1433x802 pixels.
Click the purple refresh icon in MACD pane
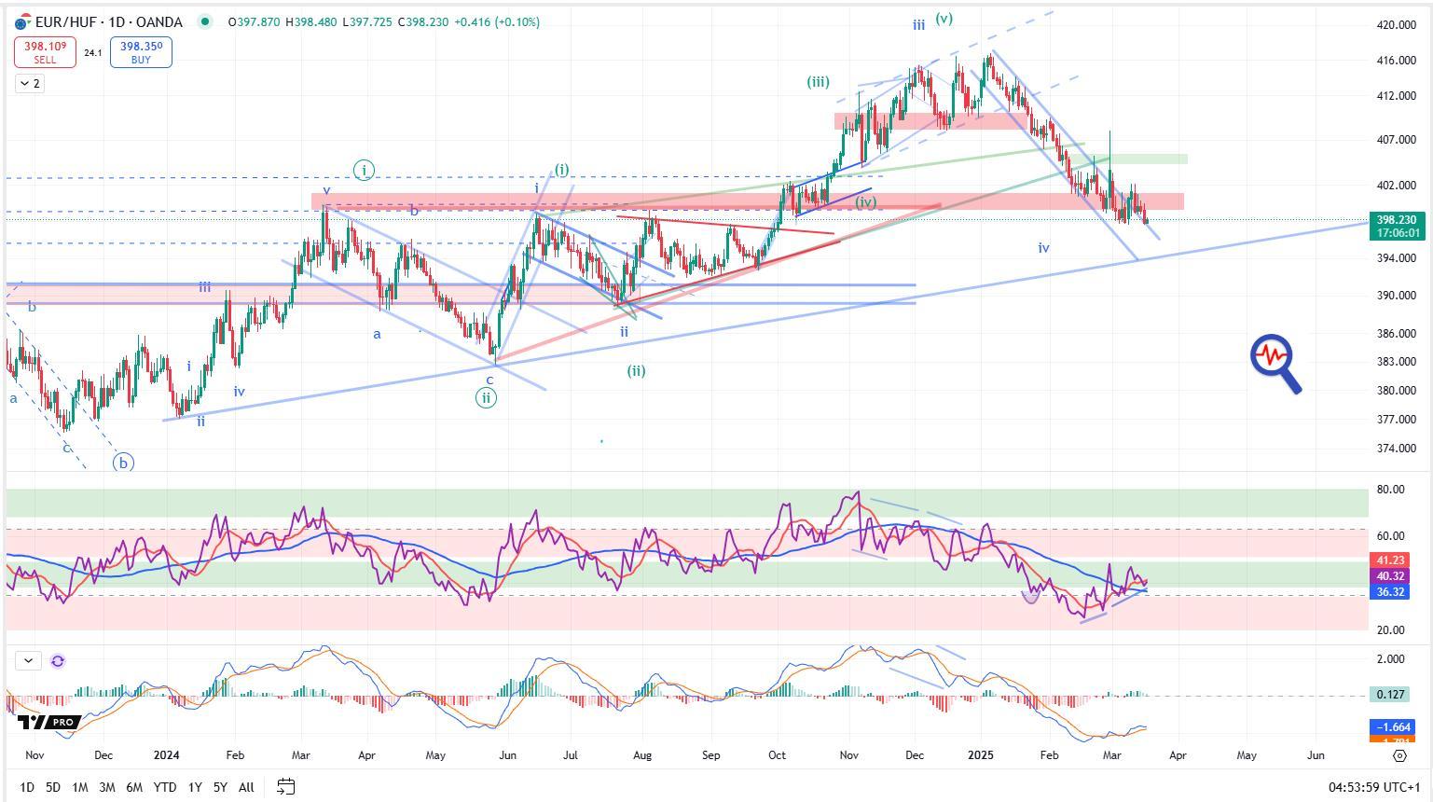(x=58, y=661)
